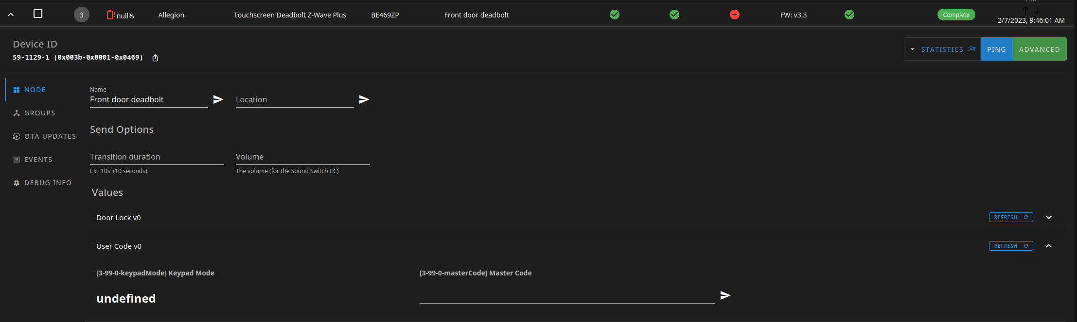Click the Advanced button
The height and width of the screenshot is (322, 1077).
(1039, 49)
